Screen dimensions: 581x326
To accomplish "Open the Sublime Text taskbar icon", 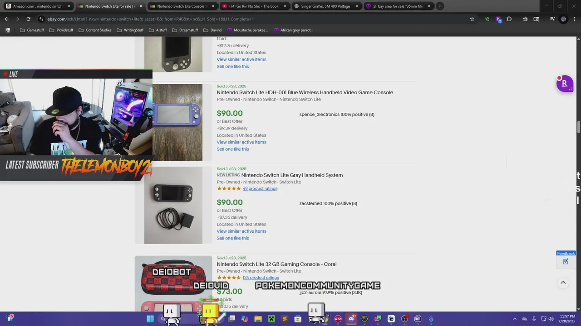I will tap(285, 319).
